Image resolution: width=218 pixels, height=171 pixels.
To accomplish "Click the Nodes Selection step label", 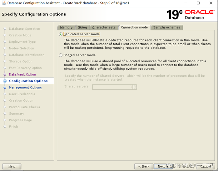I will pyautogui.click(x=22, y=48).
